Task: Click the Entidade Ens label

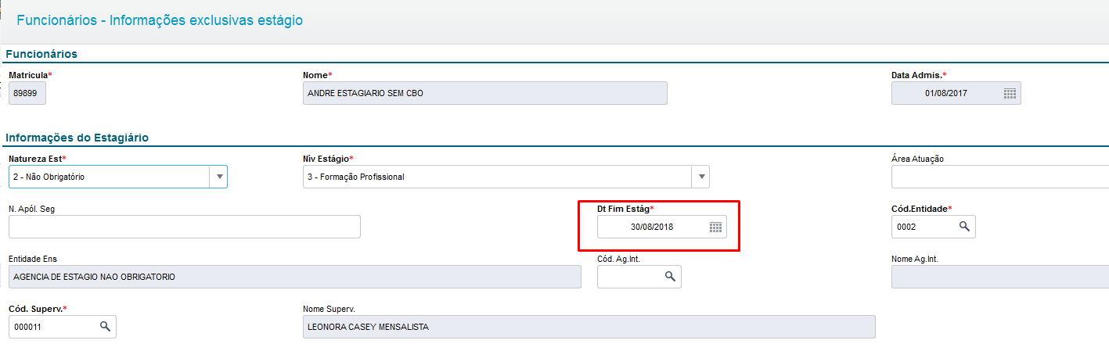Action: pyautogui.click(x=33, y=259)
